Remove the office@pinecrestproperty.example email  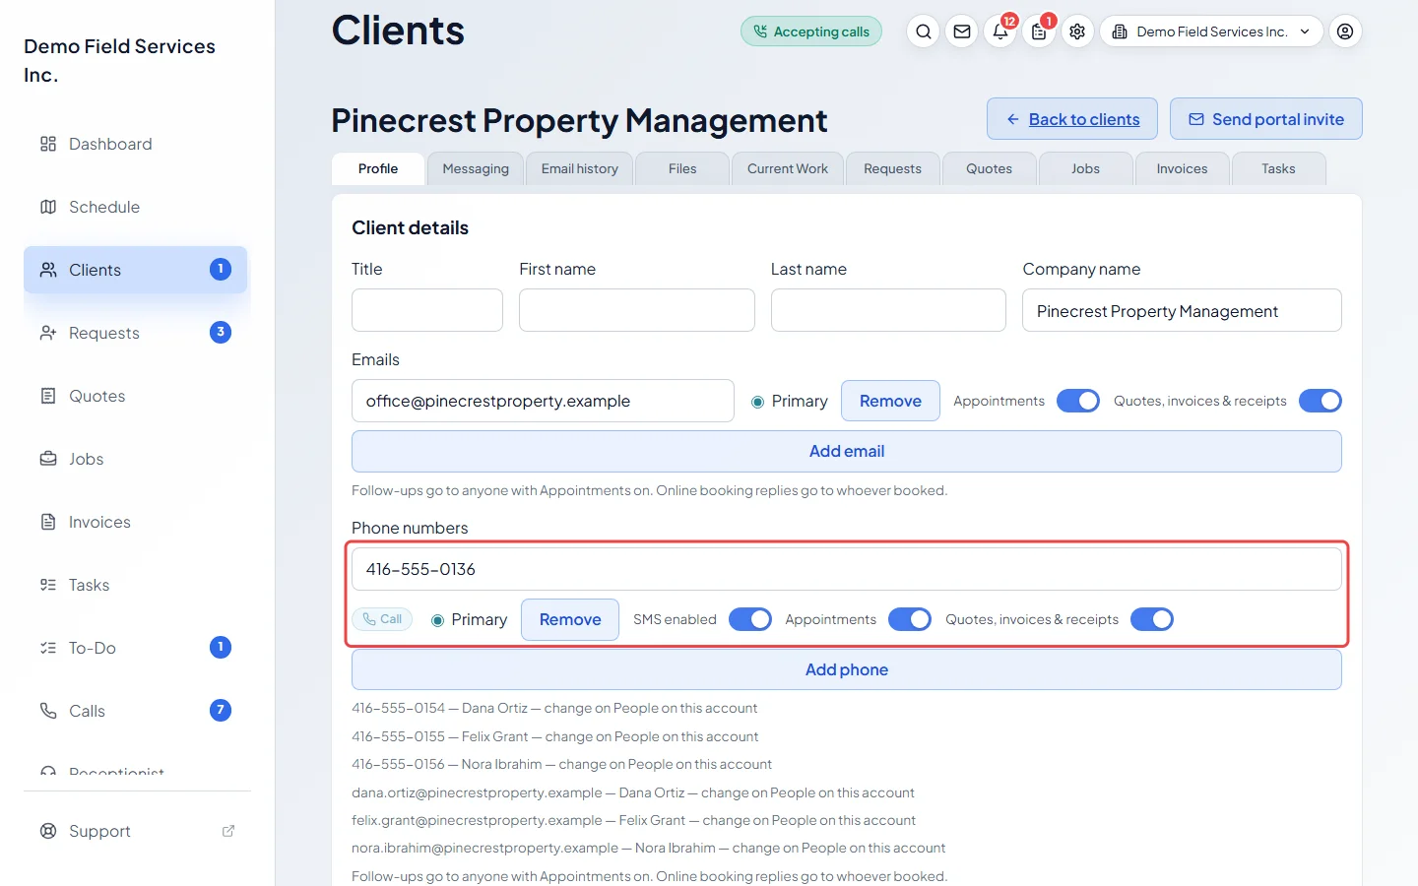pyautogui.click(x=890, y=401)
